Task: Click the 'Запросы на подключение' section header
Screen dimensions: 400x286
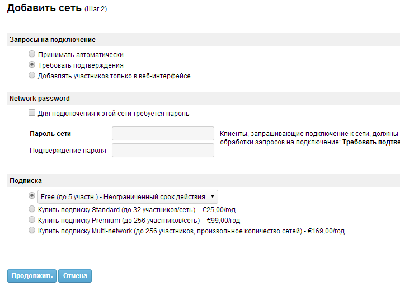Action: 53,40
